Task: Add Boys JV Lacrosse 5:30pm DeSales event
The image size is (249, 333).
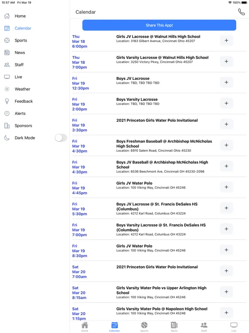Action: 227,208
